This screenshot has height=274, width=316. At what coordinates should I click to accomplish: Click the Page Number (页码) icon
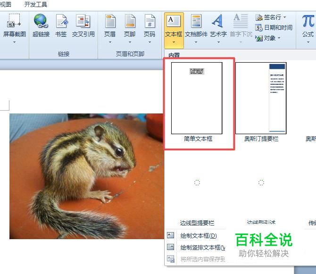click(x=150, y=21)
